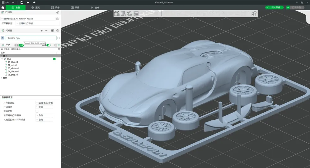Edit the printer preset icon
This screenshot has height=168, width=310.
pyautogui.click(x=58, y=19)
